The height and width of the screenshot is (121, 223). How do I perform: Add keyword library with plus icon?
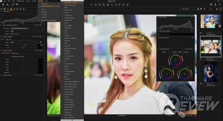[193, 38]
